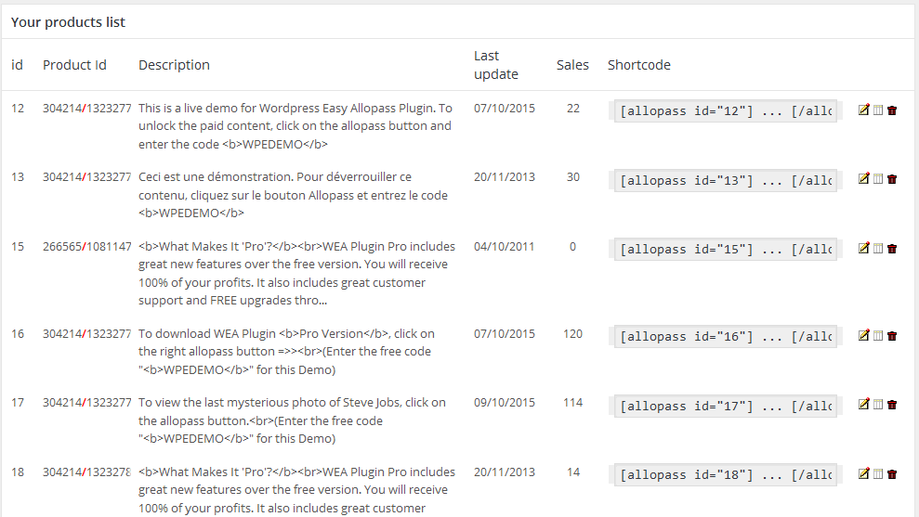Screen dimensions: 919x517
Task: Click the Description column header
Action: tap(174, 65)
